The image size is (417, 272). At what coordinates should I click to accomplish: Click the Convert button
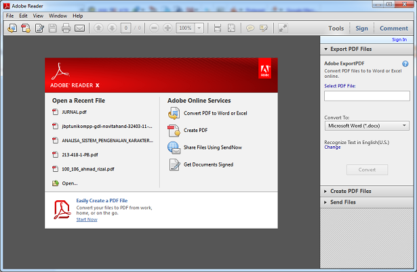point(367,170)
